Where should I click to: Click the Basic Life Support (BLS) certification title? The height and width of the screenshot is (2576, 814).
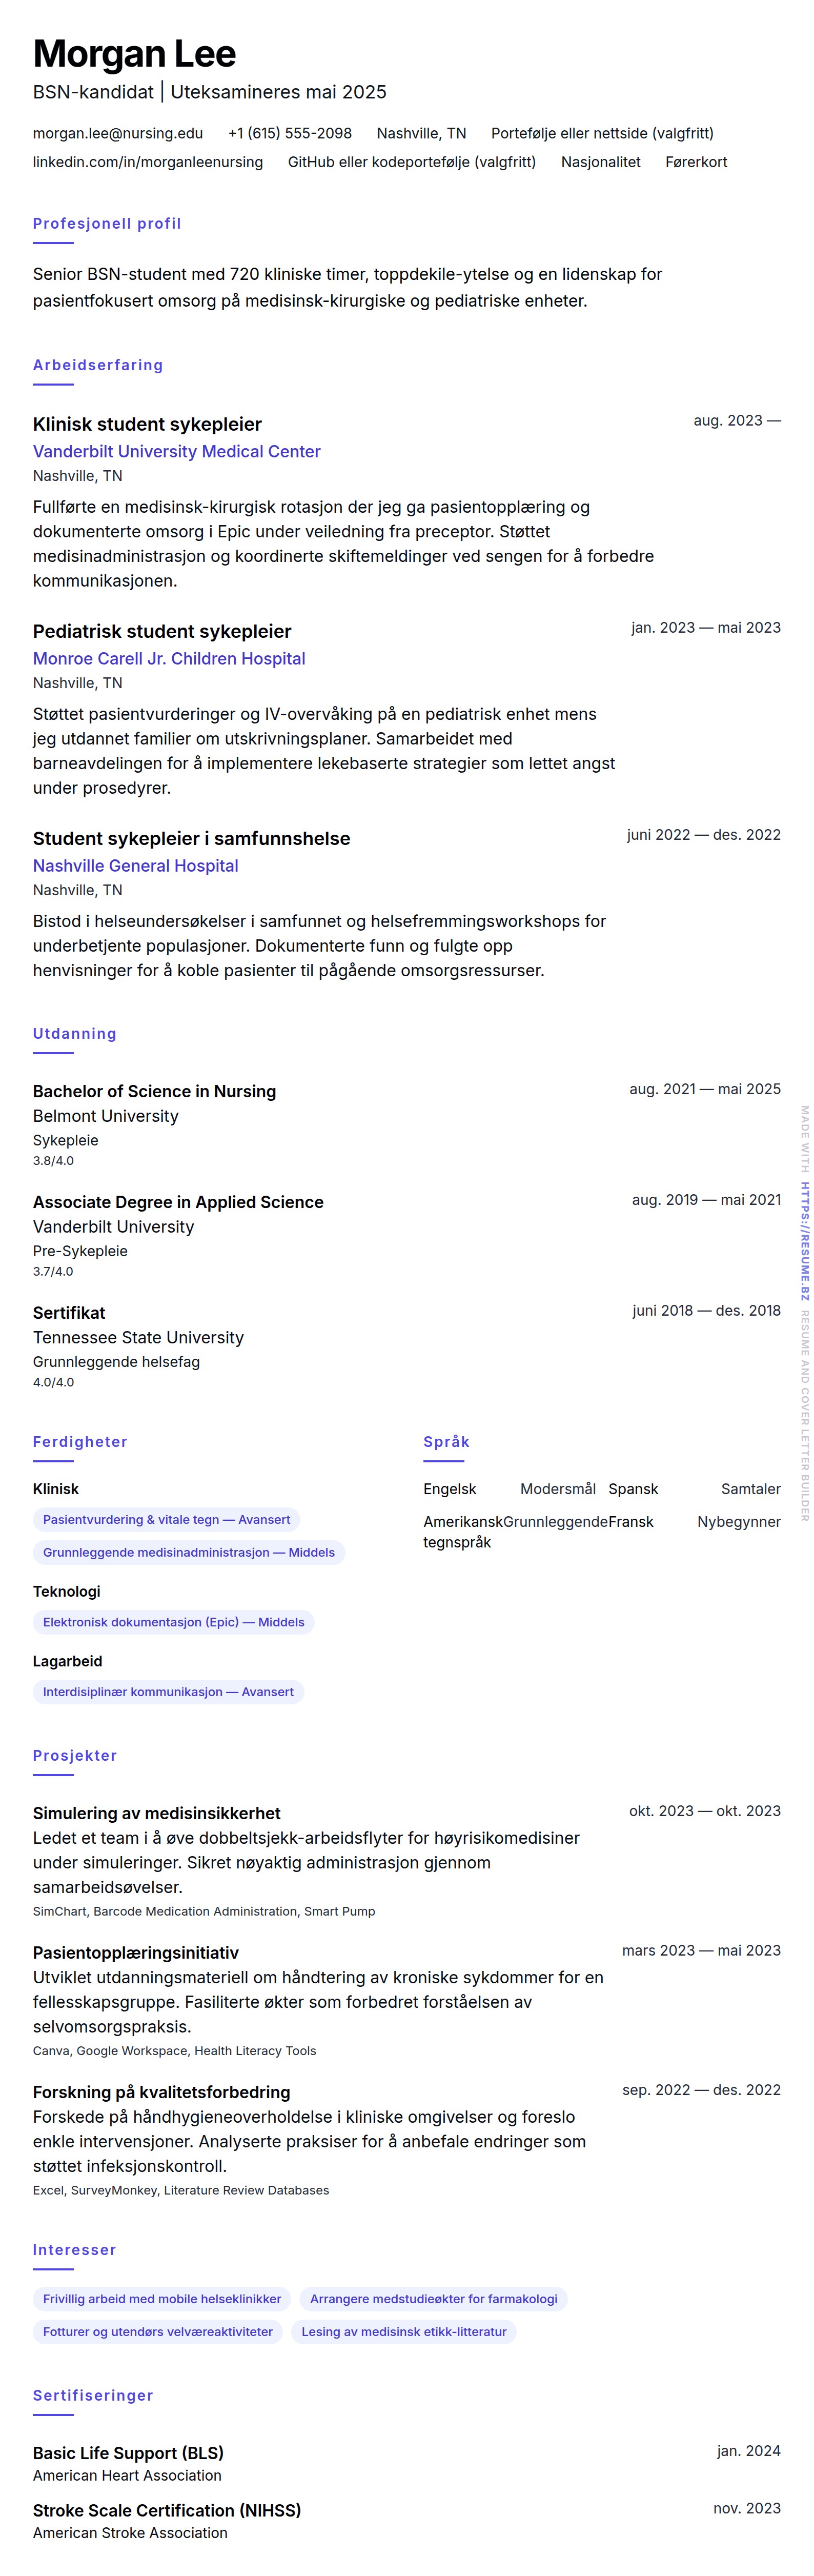click(128, 2453)
